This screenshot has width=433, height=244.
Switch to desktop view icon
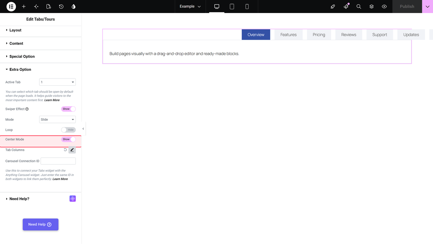[x=217, y=7]
